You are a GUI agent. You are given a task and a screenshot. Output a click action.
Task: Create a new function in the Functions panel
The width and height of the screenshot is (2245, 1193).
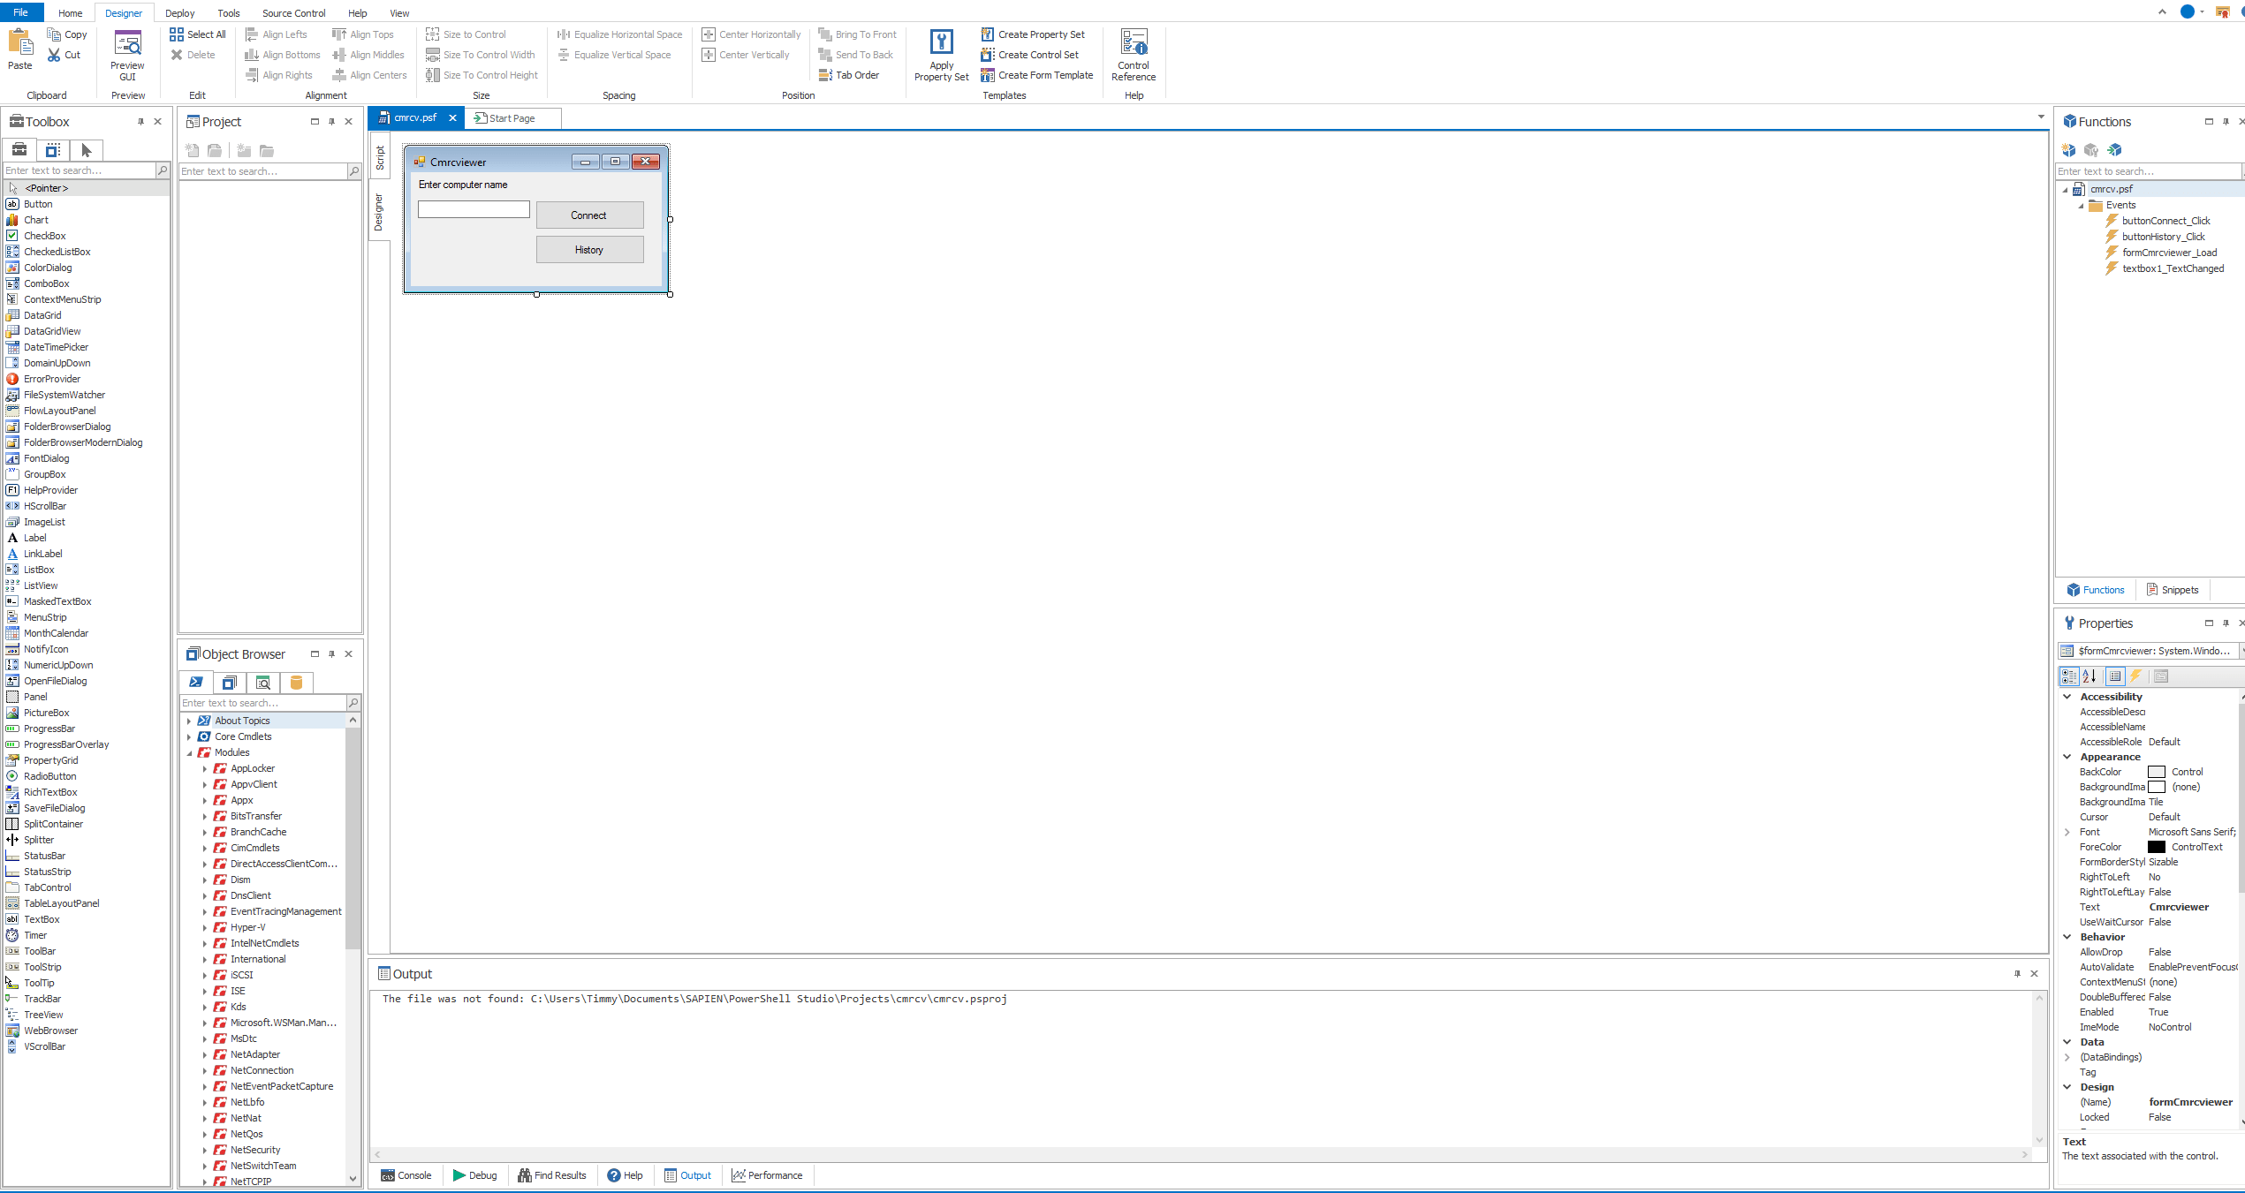click(x=2069, y=150)
